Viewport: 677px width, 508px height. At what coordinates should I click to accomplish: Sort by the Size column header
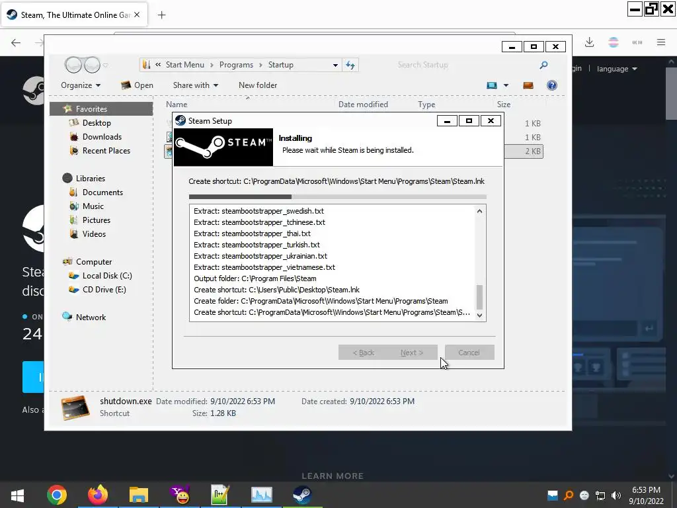[503, 104]
